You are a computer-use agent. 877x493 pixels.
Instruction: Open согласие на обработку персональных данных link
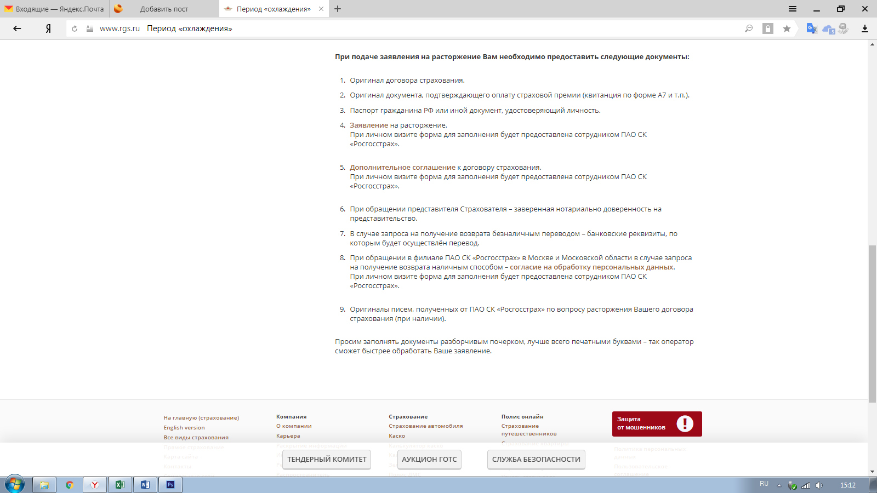pos(591,267)
